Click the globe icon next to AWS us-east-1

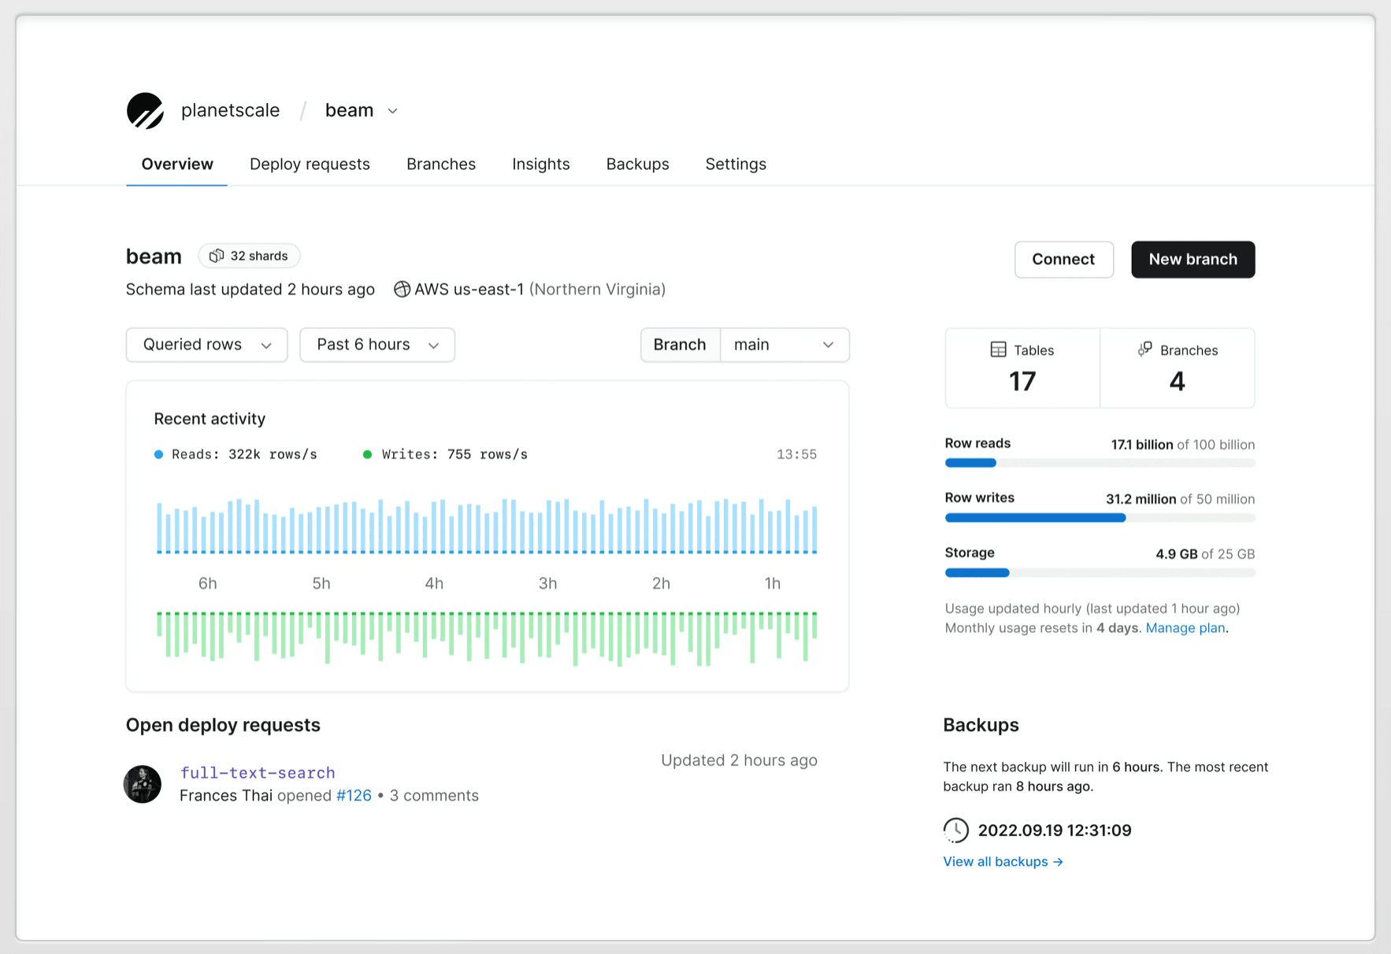click(402, 289)
